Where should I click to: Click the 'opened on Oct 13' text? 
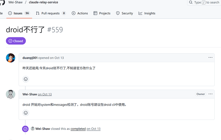click(x=51, y=58)
